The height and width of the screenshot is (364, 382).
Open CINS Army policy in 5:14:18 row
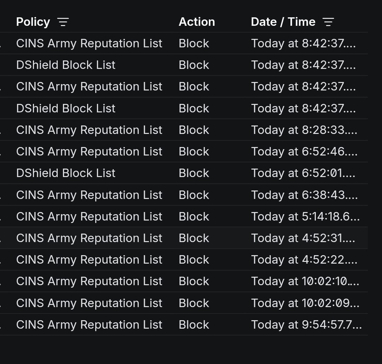click(x=89, y=217)
